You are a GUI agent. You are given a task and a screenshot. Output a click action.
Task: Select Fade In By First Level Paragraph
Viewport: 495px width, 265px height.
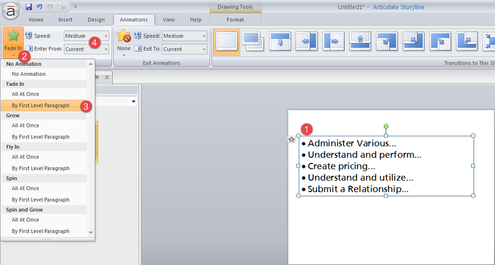(41, 106)
